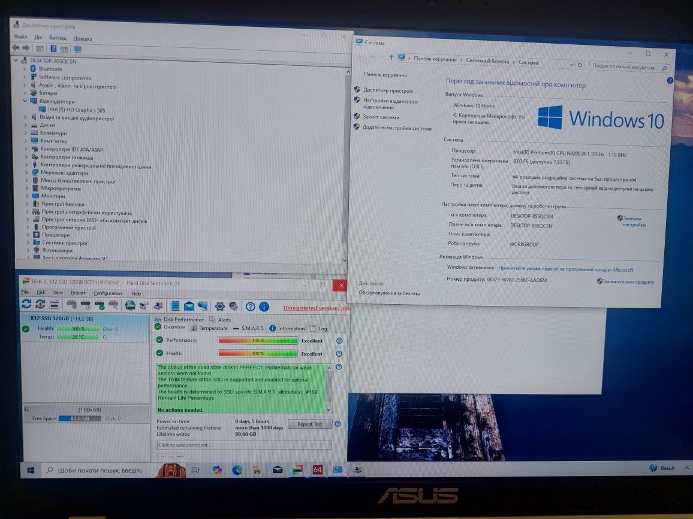
Task: Click the blue question mark Help toolbar icon
Action: pyautogui.click(x=250, y=306)
